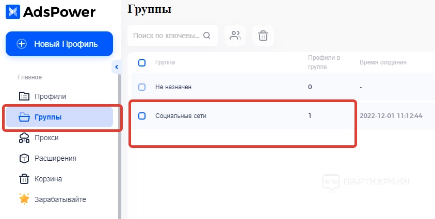Focus the keyword search field
The width and height of the screenshot is (435, 219).
tap(166, 36)
